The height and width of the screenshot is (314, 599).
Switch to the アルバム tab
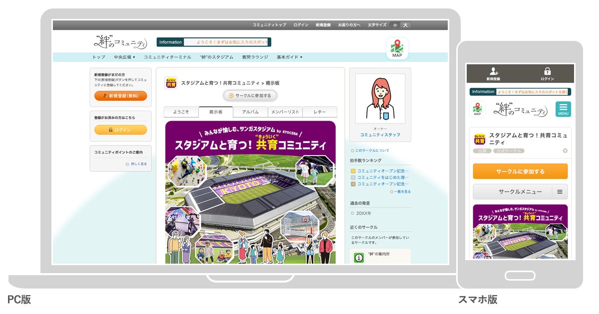(250, 112)
